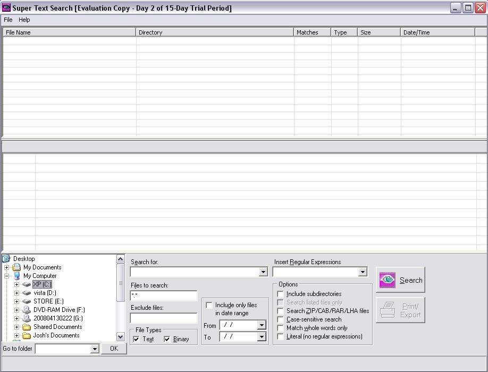This screenshot has height=372, width=488.
Task: Open the From date dropdown
Action: click(262, 325)
